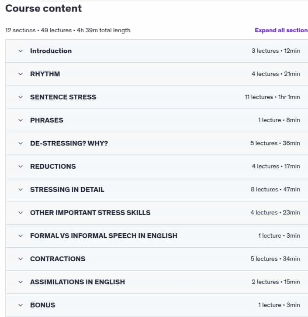The height and width of the screenshot is (317, 308).
Task: Click chevron beside ASSIMILATIONS IN ENGLISH
Action: (x=21, y=282)
